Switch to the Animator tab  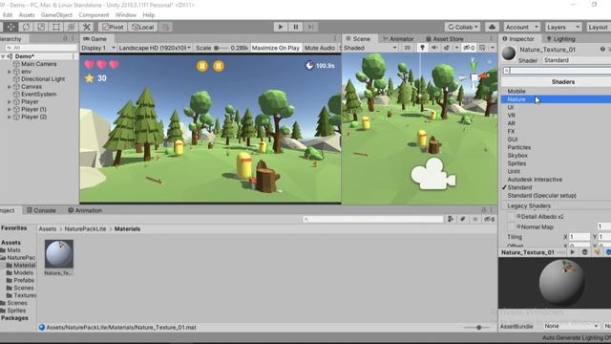tap(398, 38)
